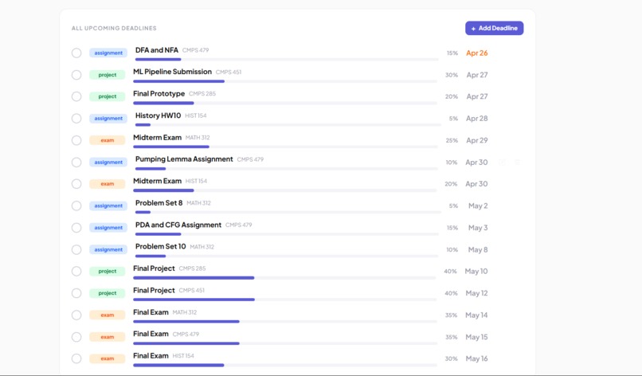Check the Pumping Lemma Assignment circle

[76, 163]
